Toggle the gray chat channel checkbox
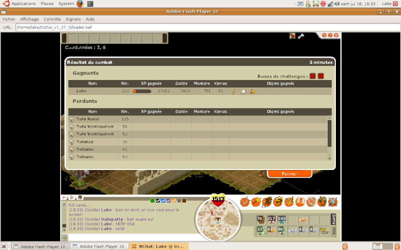 pyautogui.click(x=179, y=201)
